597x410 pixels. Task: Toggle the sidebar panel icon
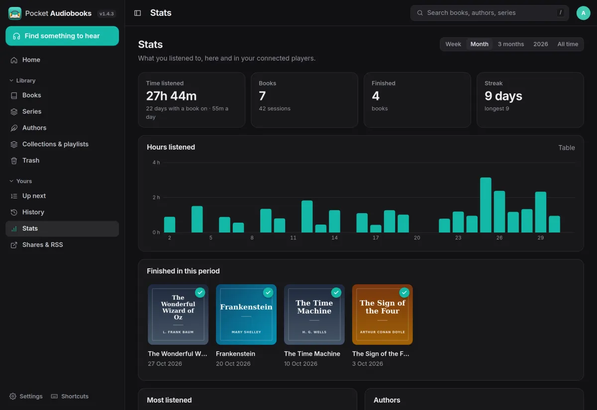(x=138, y=13)
